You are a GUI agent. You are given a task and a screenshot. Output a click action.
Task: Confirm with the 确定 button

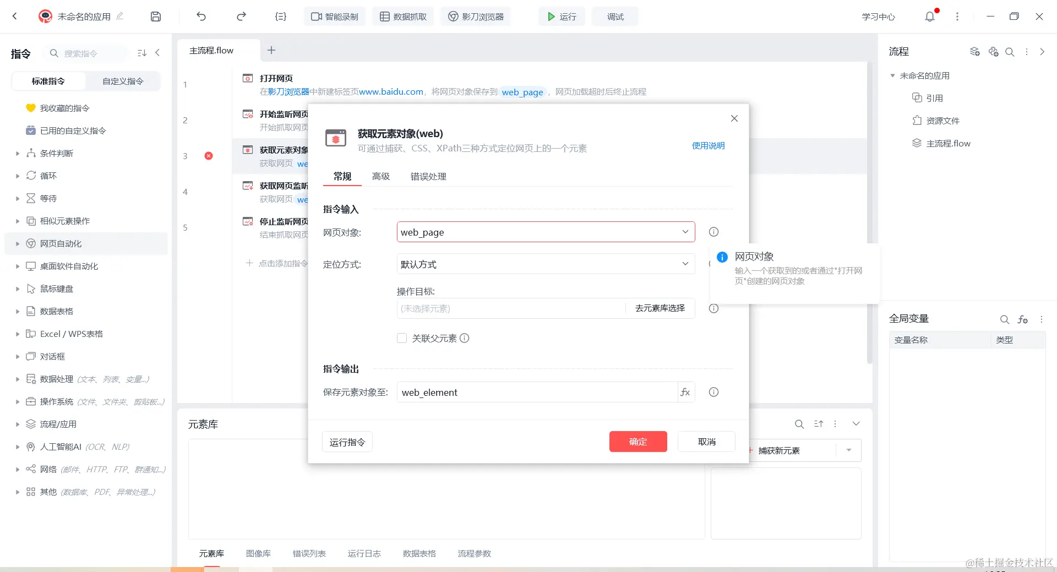tap(638, 442)
